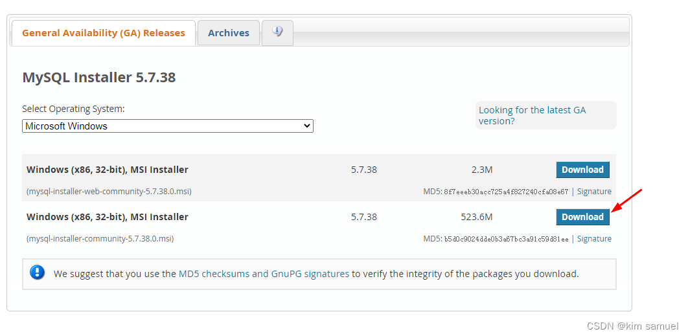Download the 2.3M web installer
This screenshot has width=688, height=336.
[582, 170]
